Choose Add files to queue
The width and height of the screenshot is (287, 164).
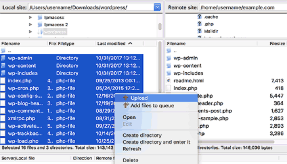156,106
